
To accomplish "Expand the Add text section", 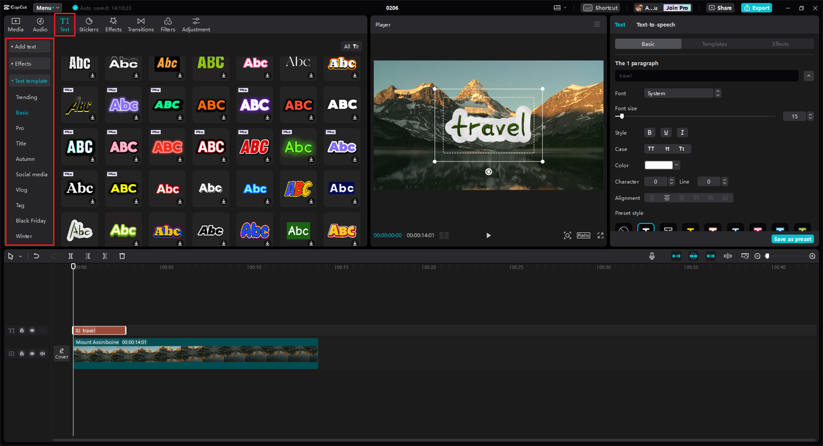I will [29, 46].
